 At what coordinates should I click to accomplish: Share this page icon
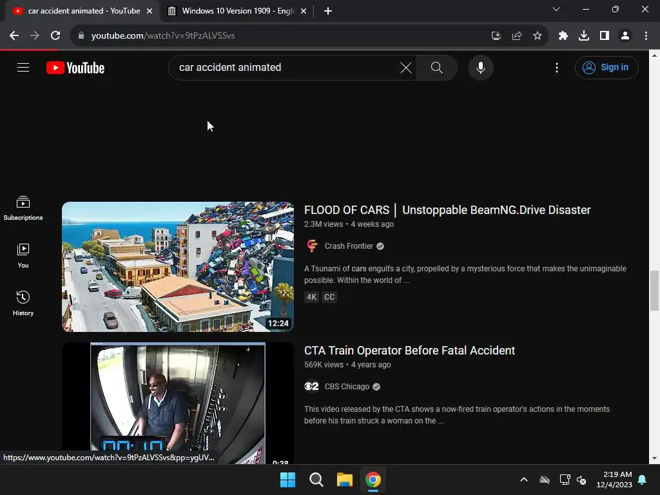[517, 36]
